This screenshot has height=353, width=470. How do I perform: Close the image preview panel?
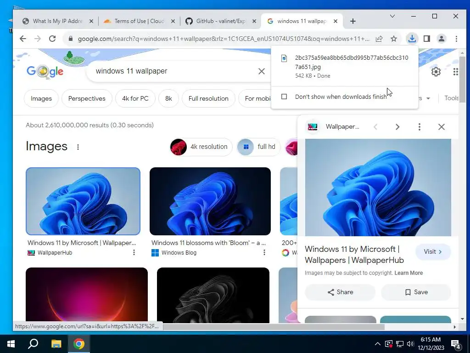click(x=441, y=127)
